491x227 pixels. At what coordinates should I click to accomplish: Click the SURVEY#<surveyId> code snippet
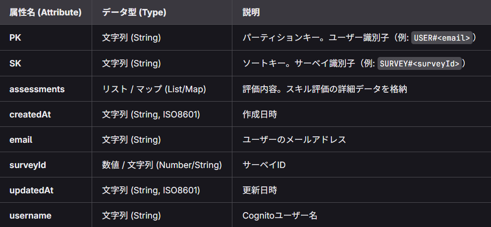[x=419, y=63]
